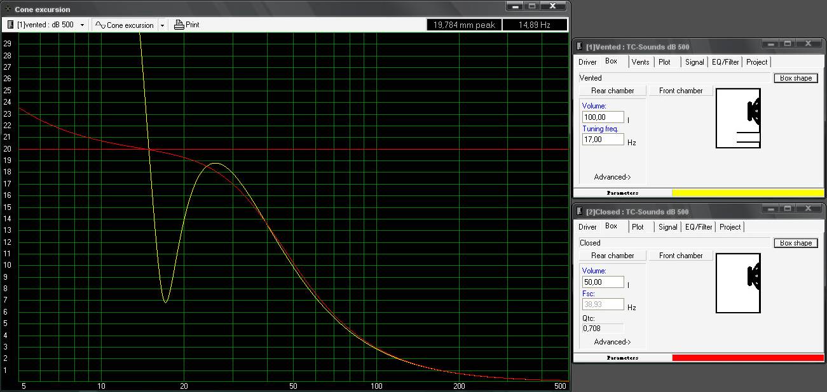The width and height of the screenshot is (827, 392).
Task: Expand Advanced options in Closed panel
Action: point(612,342)
